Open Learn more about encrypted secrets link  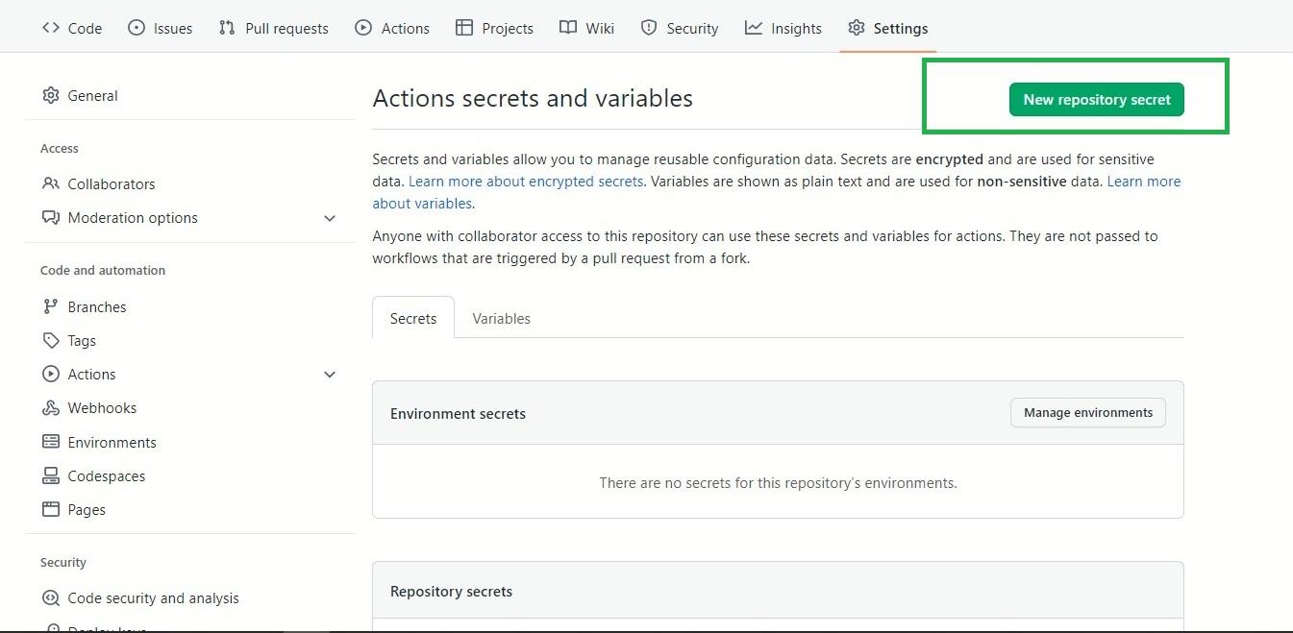(526, 182)
